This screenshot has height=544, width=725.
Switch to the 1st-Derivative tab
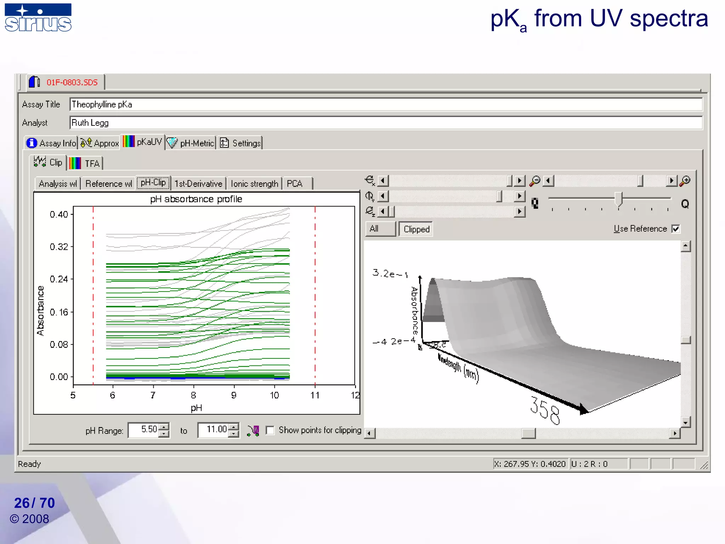pos(198,184)
